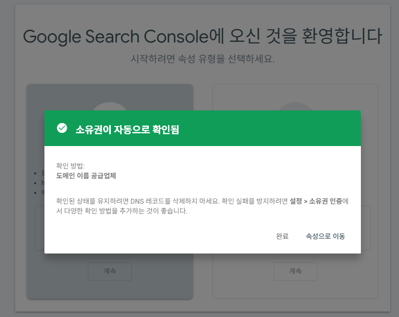This screenshot has width=399, height=317.
Task: Click the '도메인 이름 공급업체' text
Action: pos(86,175)
